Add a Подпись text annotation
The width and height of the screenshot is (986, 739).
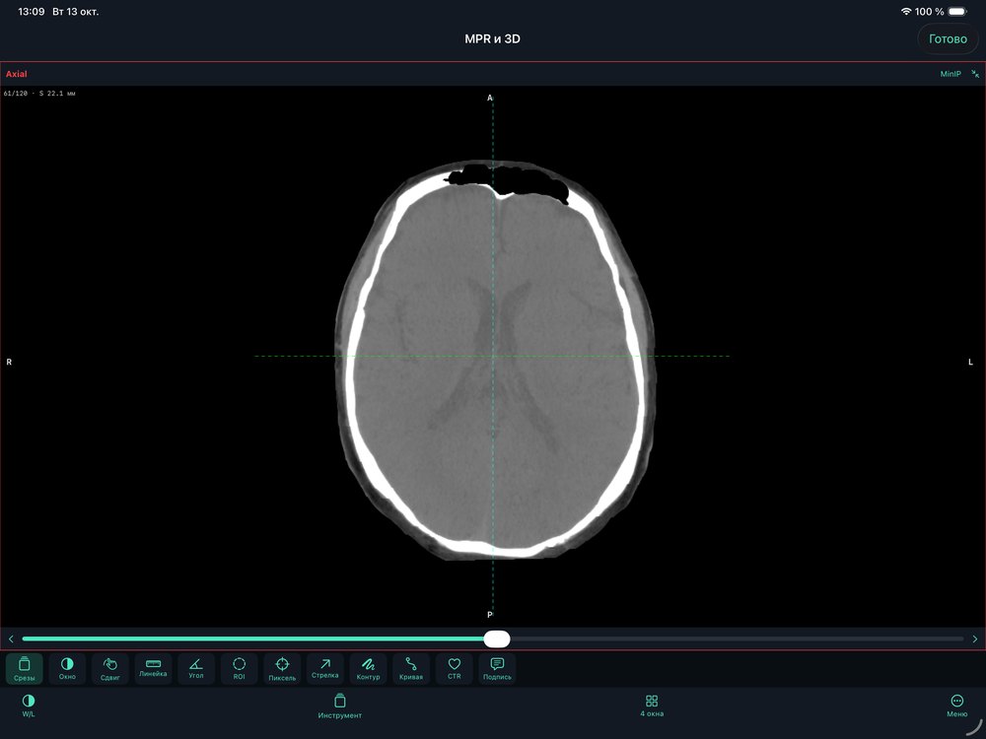coord(497,668)
